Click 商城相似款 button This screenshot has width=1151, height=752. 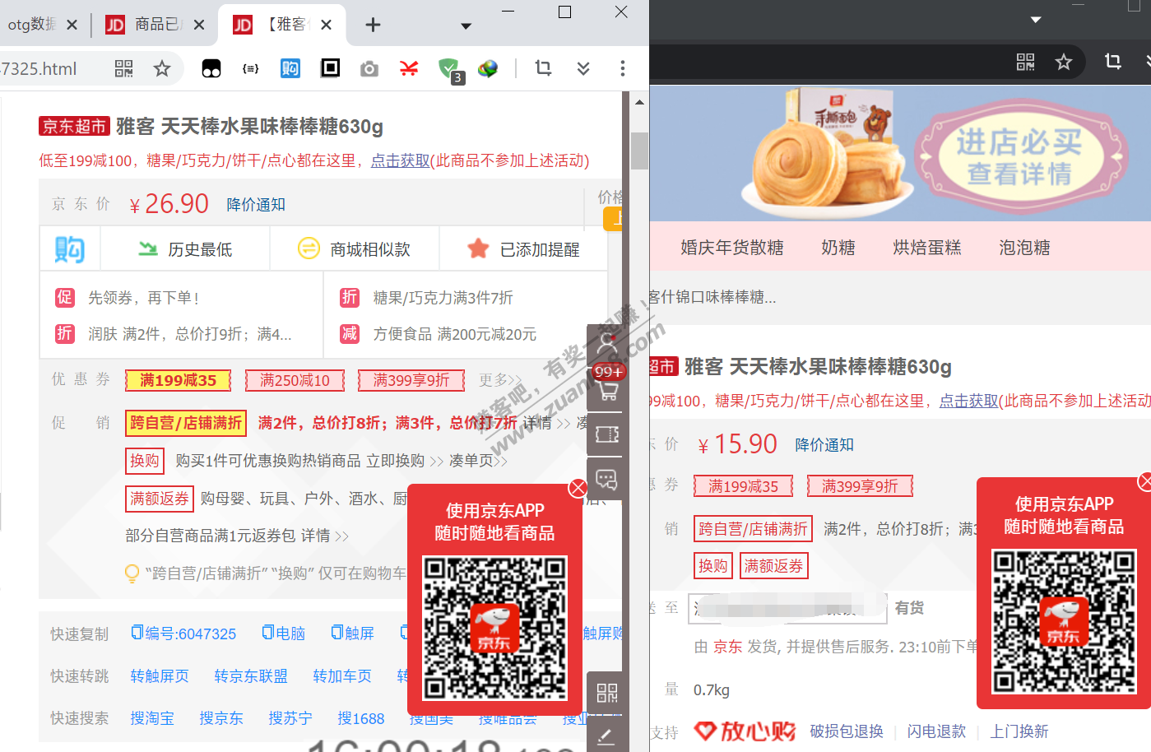[355, 248]
